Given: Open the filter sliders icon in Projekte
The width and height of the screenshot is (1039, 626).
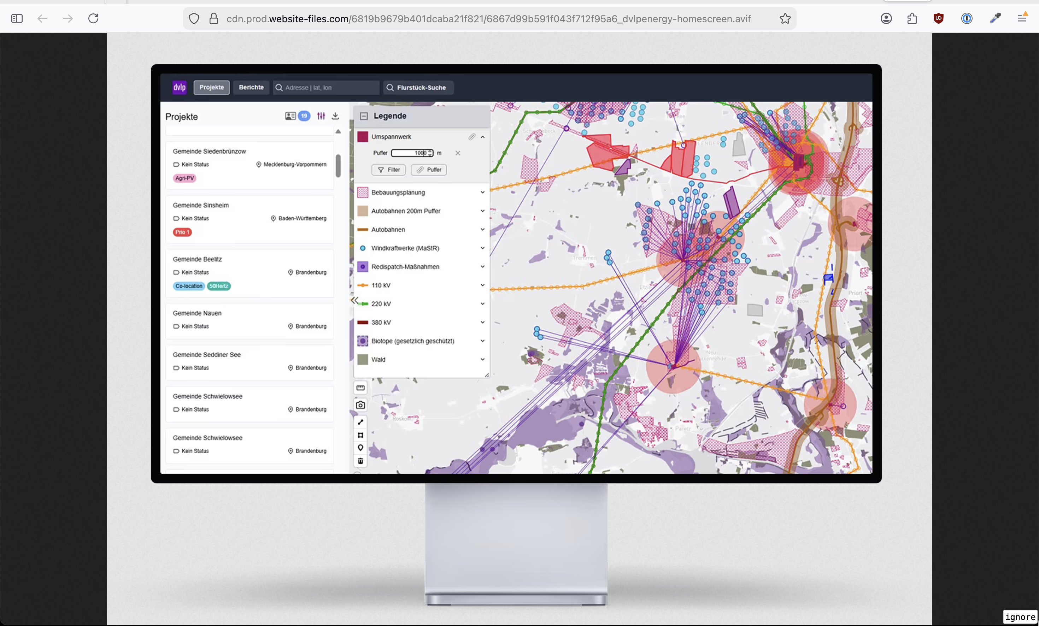Looking at the screenshot, I should [321, 116].
